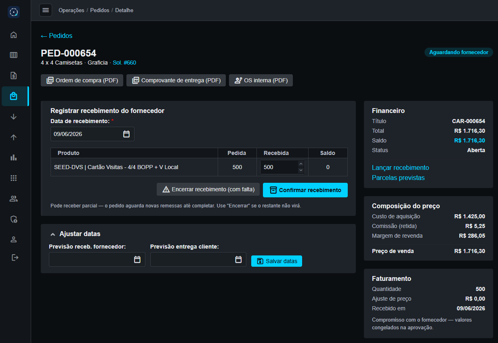Click Custo de aquisição R$ 1.425,00
This screenshot has height=343, width=498.
click(x=469, y=216)
